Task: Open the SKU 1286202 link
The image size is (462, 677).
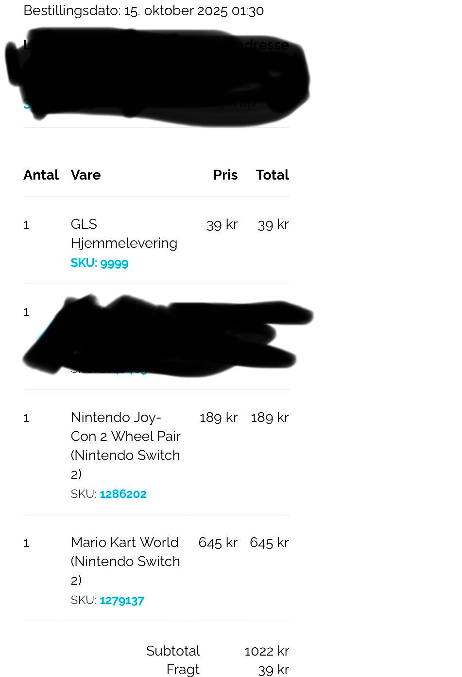Action: [x=123, y=494]
